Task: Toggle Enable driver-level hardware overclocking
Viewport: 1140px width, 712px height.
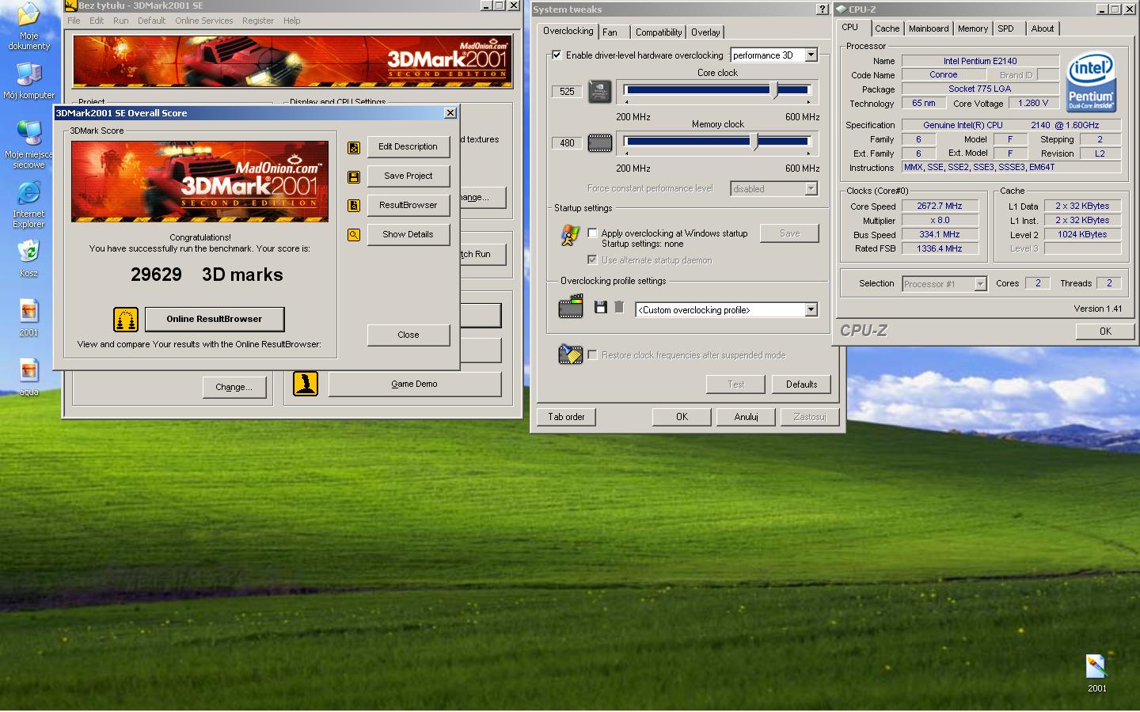Action: 557,55
